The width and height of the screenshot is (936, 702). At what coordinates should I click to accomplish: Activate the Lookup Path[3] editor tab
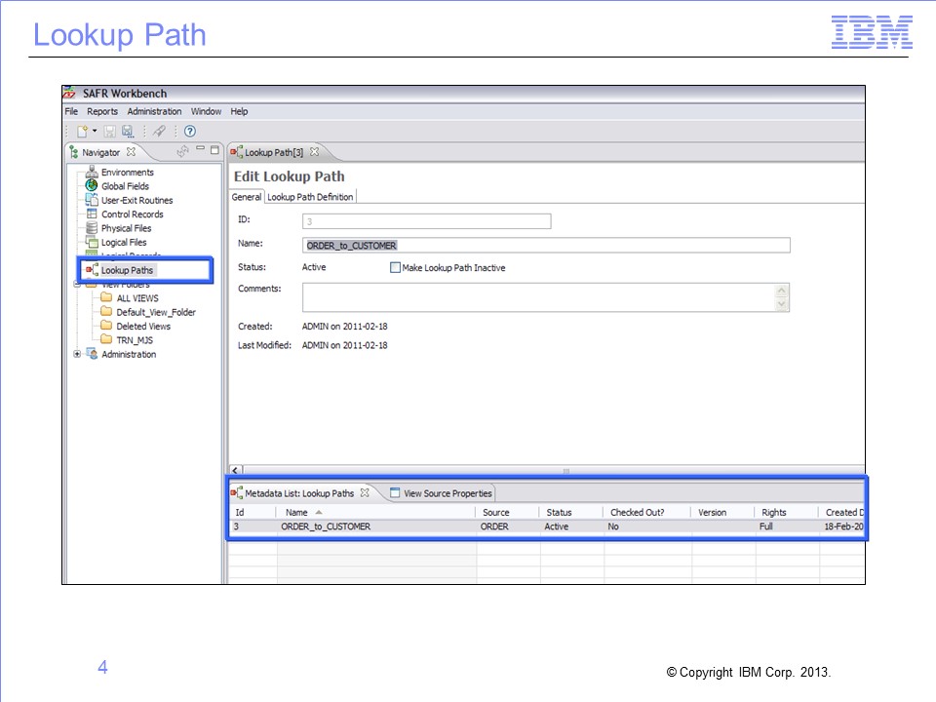click(x=273, y=153)
